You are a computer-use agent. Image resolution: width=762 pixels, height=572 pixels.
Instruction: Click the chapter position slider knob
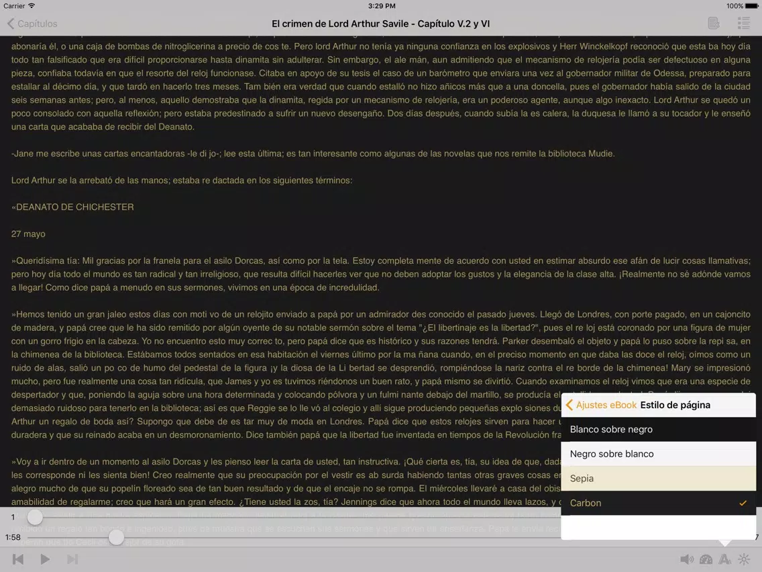[34, 517]
